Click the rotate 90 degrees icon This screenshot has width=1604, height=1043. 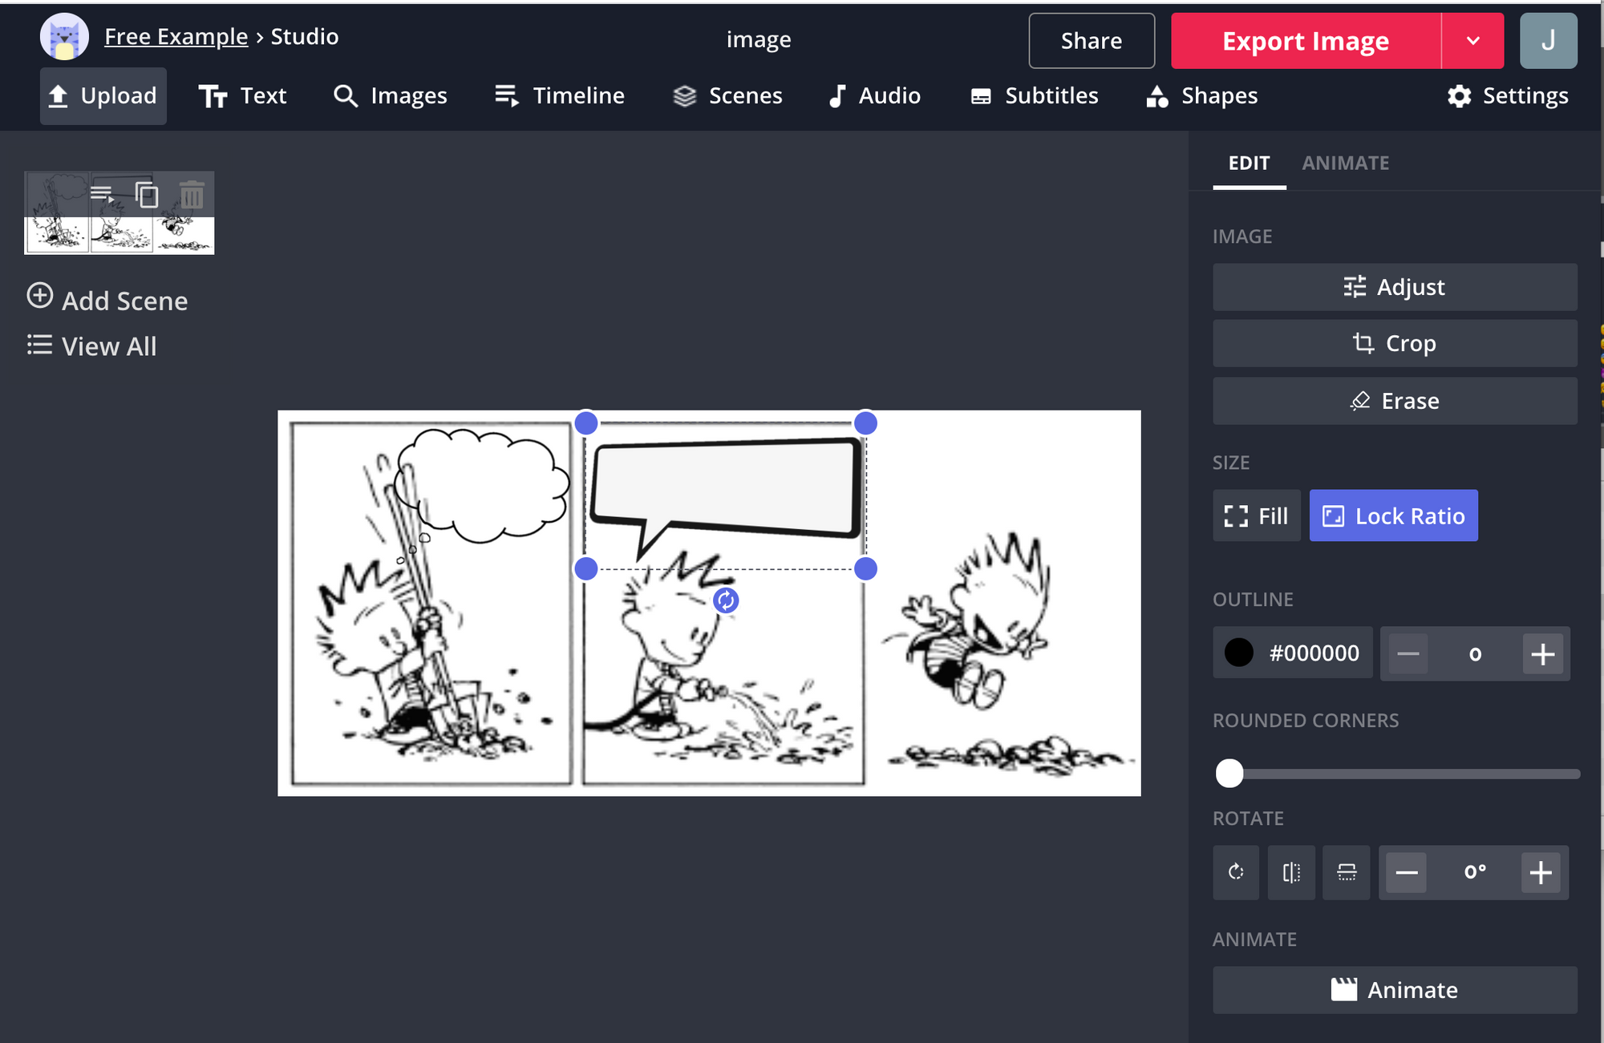[x=1235, y=872]
